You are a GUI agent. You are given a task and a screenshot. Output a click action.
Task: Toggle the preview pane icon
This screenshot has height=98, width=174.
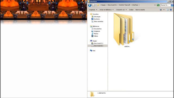click(x=167, y=10)
